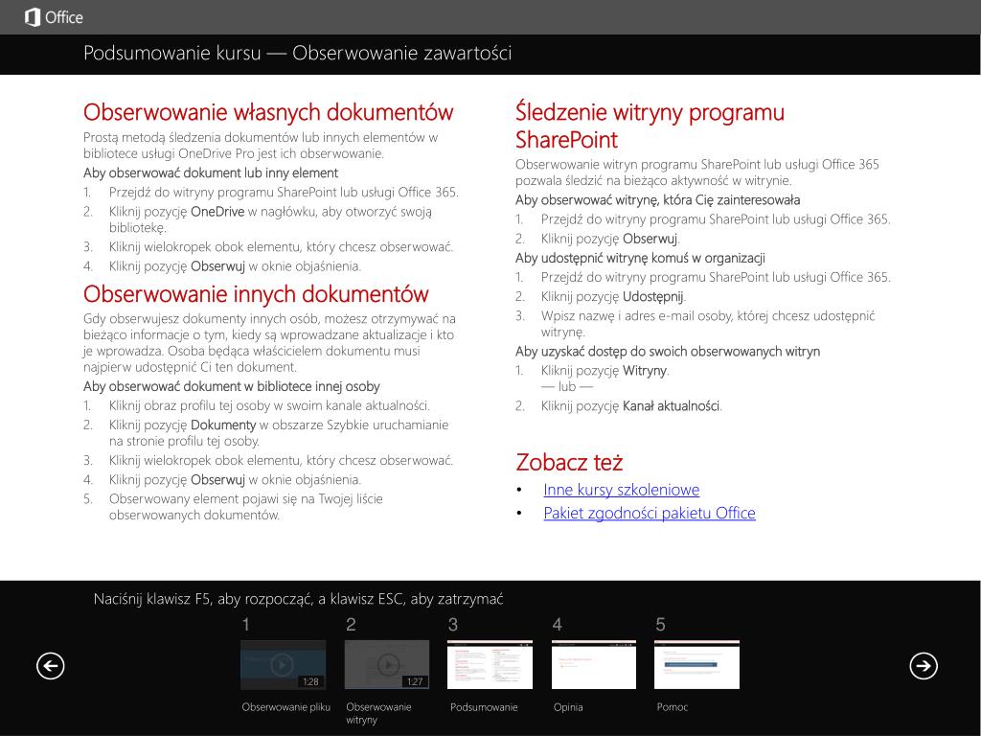Click text 'Aby obserwować witrynę, która Cię zainteresowała'
This screenshot has width=981, height=736.
click(657, 200)
